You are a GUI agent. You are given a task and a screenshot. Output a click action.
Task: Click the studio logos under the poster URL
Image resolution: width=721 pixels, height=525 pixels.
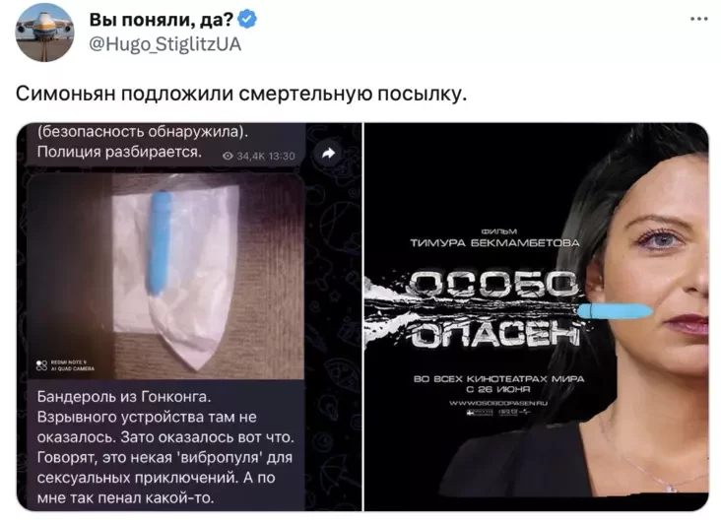tap(498, 413)
